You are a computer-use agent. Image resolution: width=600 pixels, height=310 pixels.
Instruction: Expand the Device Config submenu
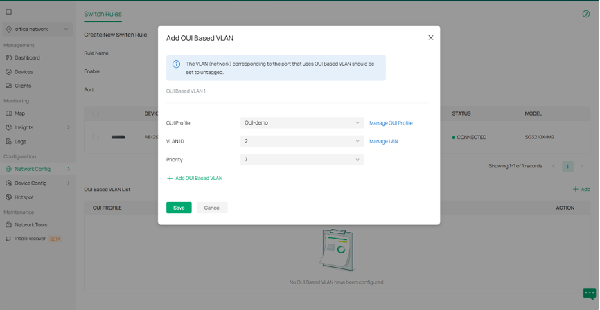click(69, 183)
